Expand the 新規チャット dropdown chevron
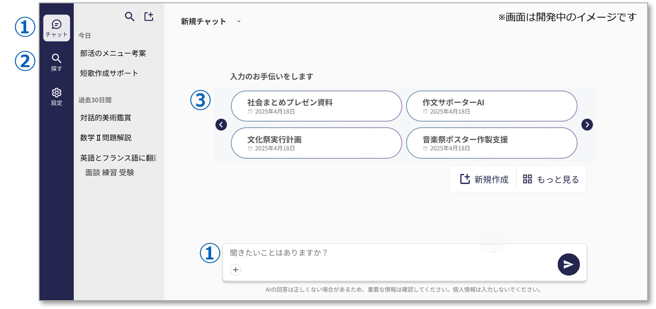The image size is (656, 309). click(239, 21)
